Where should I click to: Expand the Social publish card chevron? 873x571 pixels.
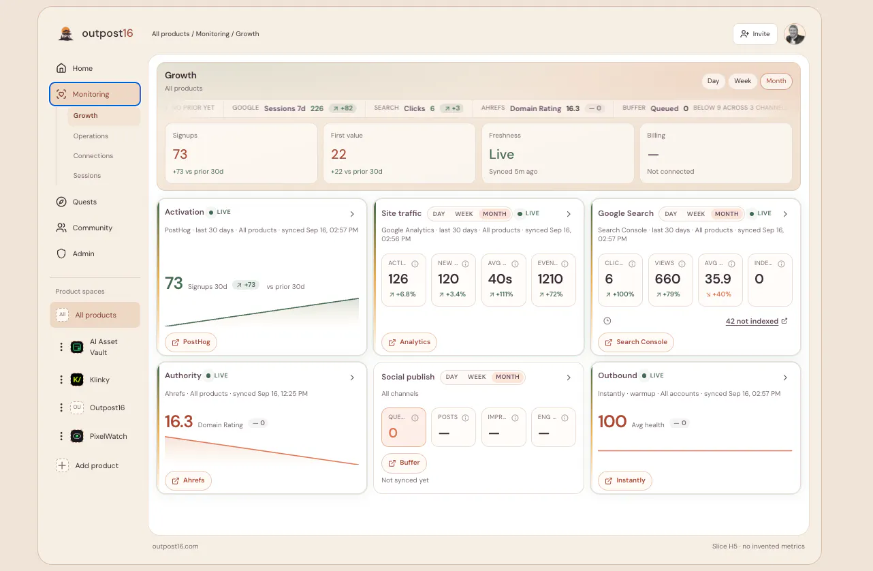(569, 377)
